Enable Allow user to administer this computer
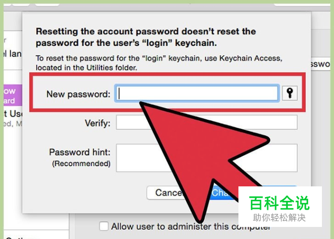 pos(104,226)
